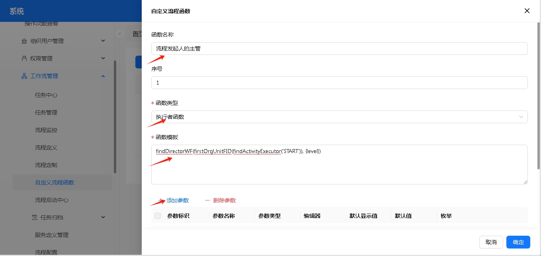The height and width of the screenshot is (256, 541).
Task: Click the 默认值 column header
Action: 403,216
